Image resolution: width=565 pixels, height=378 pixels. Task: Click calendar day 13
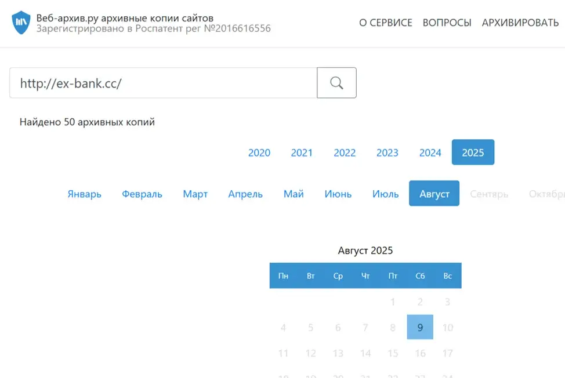tap(338, 353)
